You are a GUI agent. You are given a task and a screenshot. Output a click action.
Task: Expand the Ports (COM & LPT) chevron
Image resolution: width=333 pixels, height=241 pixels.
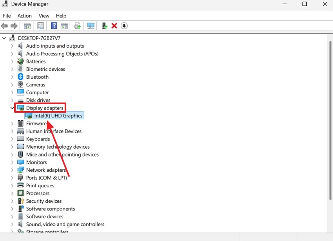click(12, 178)
